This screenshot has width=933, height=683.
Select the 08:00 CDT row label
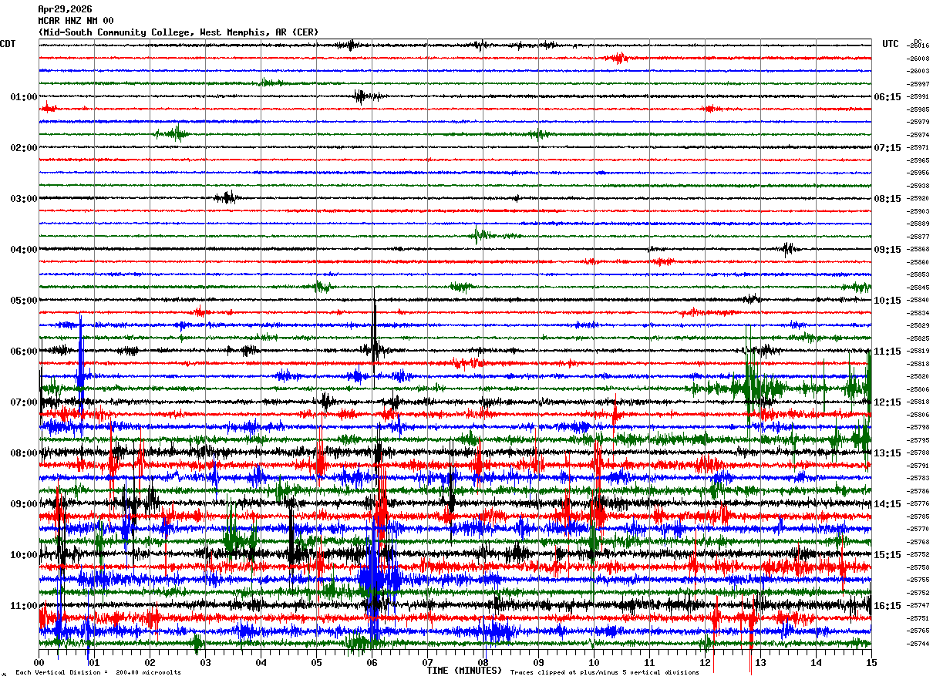(24, 453)
